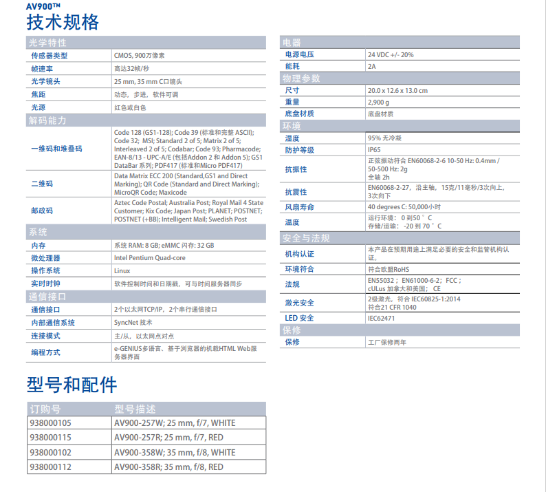Select the 解码能力 section header
Viewport: 546px width, 492px height.
[47, 120]
